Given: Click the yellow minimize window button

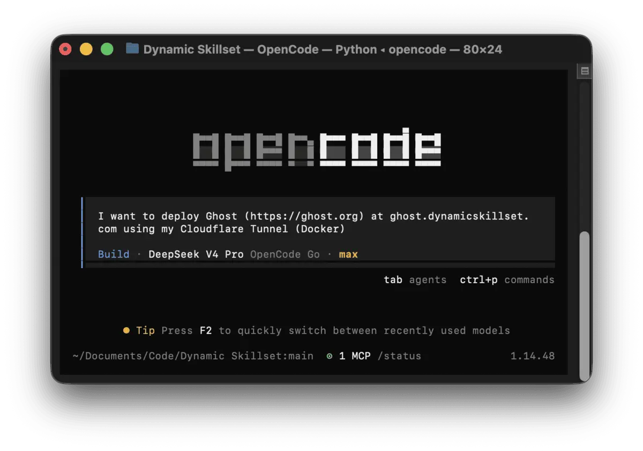Looking at the screenshot, I should click(x=86, y=49).
